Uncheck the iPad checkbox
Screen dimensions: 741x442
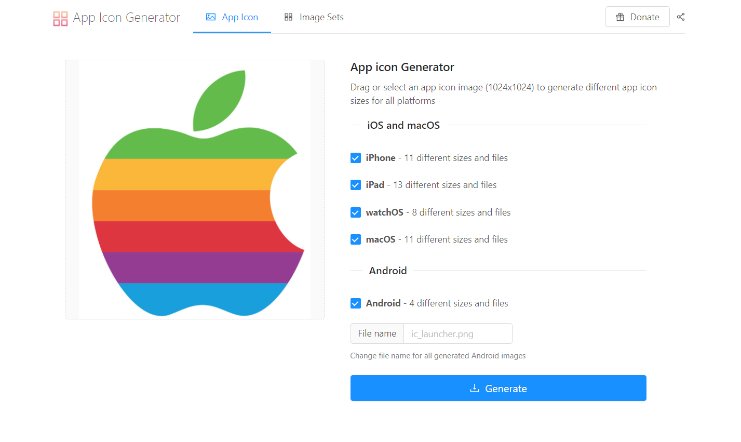(x=356, y=185)
